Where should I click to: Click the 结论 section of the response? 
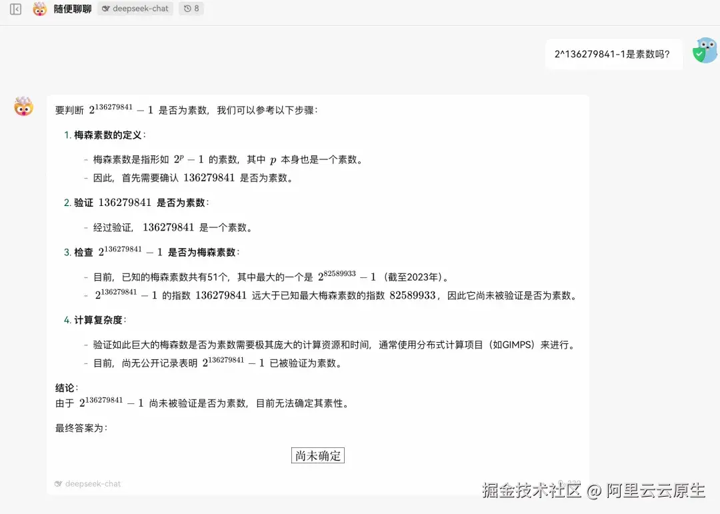click(65, 387)
